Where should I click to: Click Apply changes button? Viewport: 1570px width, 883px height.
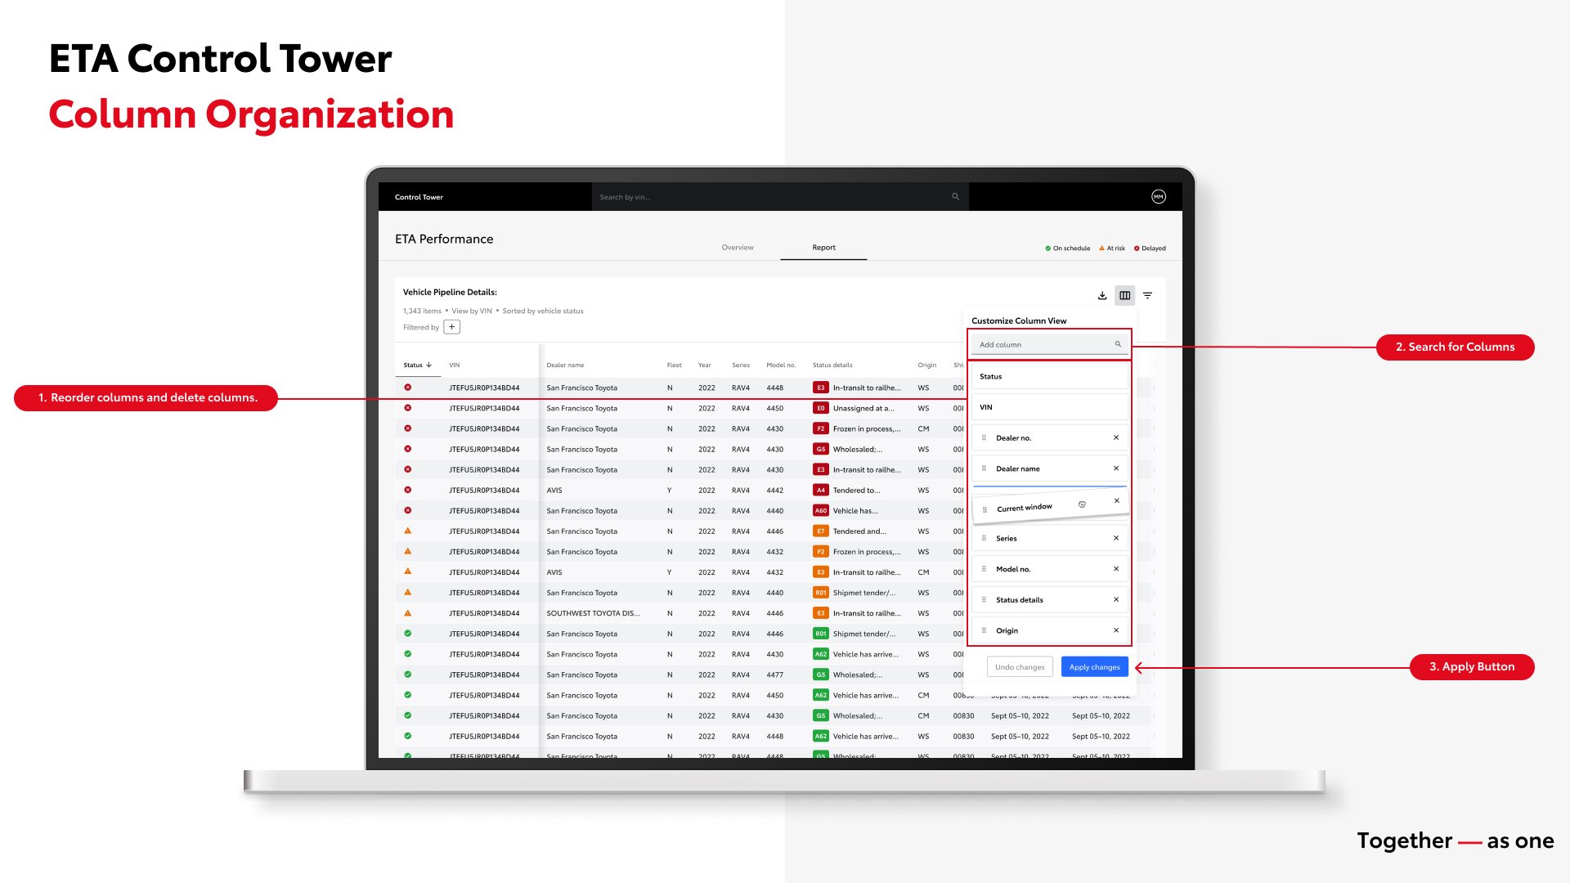(1095, 667)
